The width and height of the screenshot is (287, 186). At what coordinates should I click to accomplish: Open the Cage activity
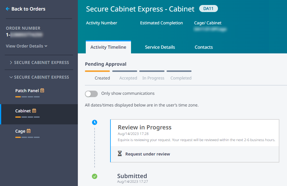[20, 131]
